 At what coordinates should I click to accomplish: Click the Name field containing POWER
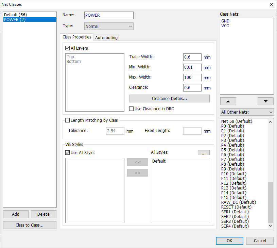tap(109, 15)
